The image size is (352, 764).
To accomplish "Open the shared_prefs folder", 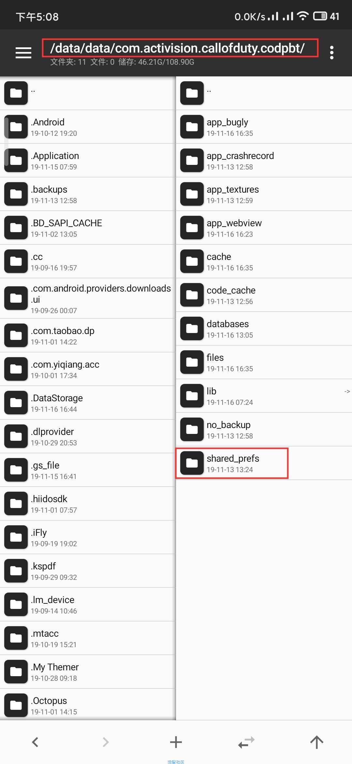I will point(264,463).
